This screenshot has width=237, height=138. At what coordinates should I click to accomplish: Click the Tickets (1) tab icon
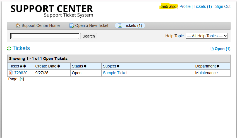click(x=120, y=25)
